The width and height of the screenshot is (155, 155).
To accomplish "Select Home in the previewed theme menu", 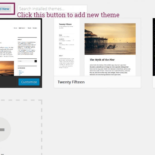I will pos(15,28).
